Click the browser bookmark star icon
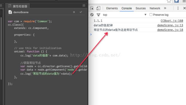Image resolution: width=186 pixels, height=105 pixels. 169,1
